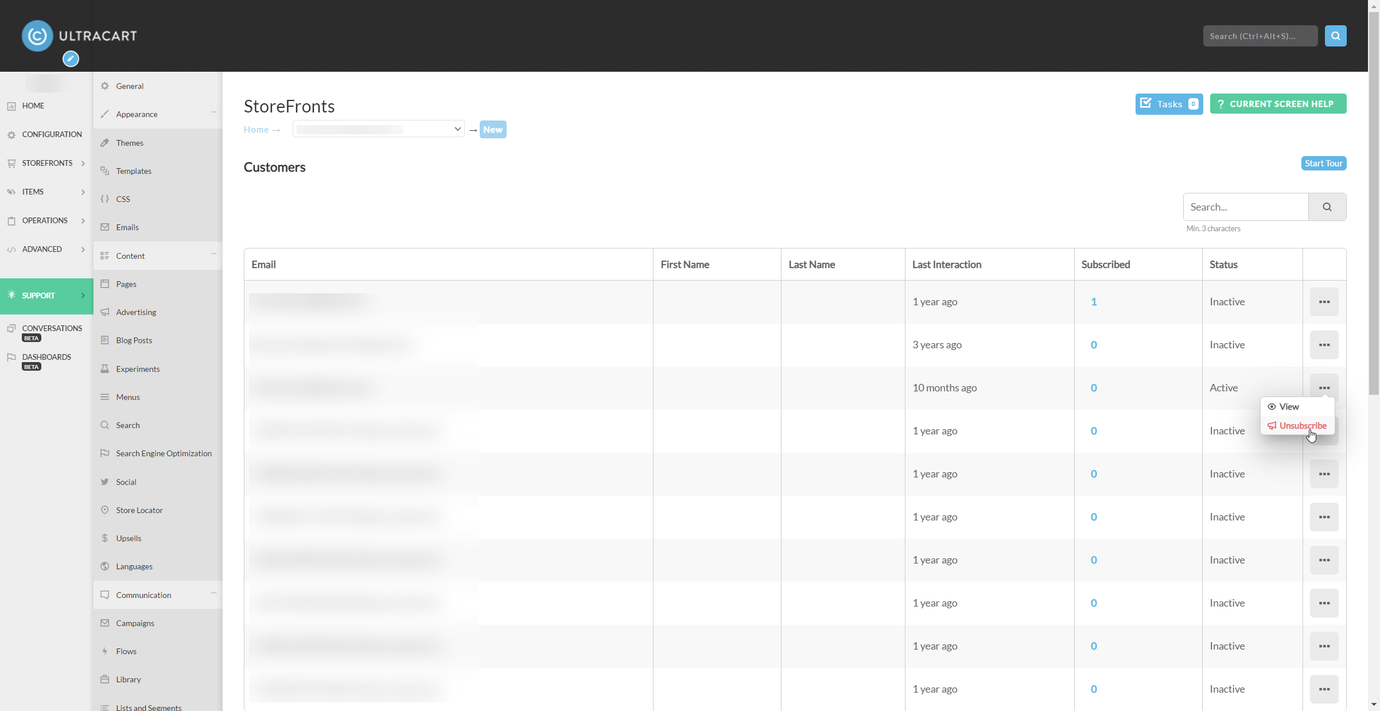Image resolution: width=1380 pixels, height=711 pixels.
Task: Collapse the Communication section
Action: point(213,593)
